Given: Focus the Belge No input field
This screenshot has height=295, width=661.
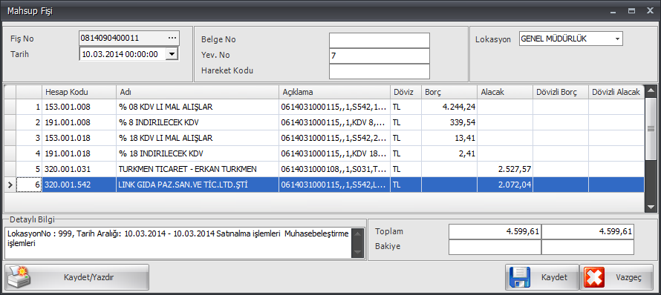Looking at the screenshot, I should point(379,41).
